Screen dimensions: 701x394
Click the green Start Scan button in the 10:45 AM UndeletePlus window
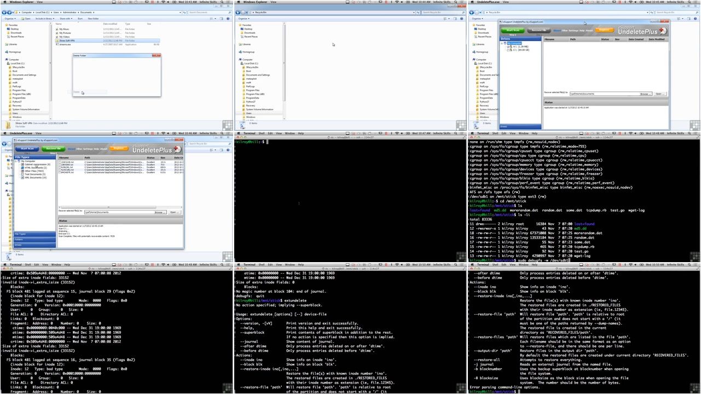coord(513,30)
